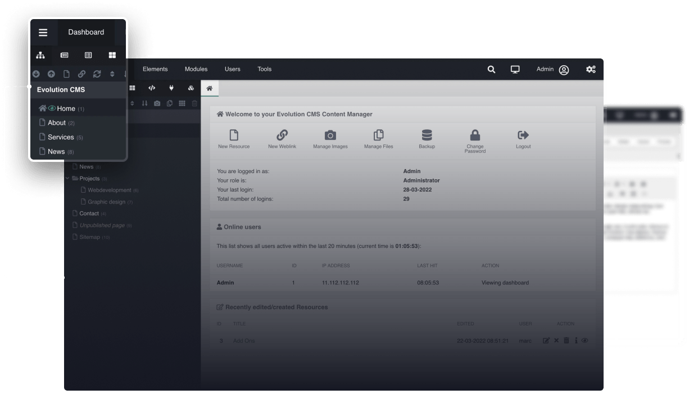This screenshot has width=689, height=394.
Task: Open the Elements menu
Action: coord(155,69)
